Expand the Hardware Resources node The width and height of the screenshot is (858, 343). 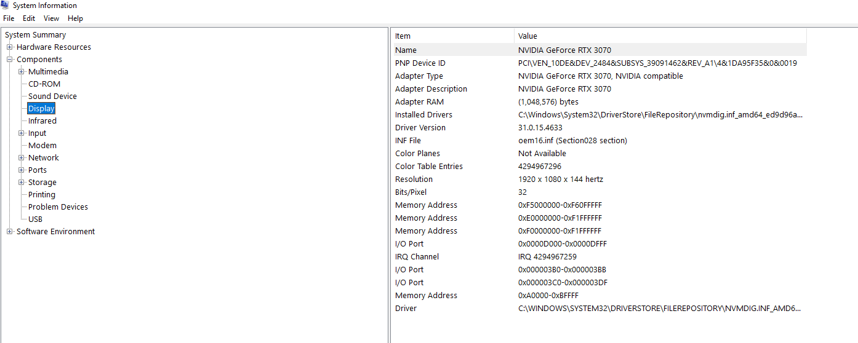(x=10, y=47)
